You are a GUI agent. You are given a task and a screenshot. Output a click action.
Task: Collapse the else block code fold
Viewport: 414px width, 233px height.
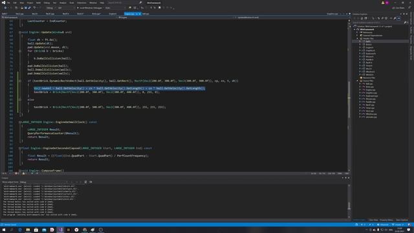(x=20, y=100)
